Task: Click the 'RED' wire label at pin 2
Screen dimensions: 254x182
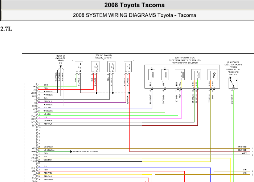Action: coord(46,88)
